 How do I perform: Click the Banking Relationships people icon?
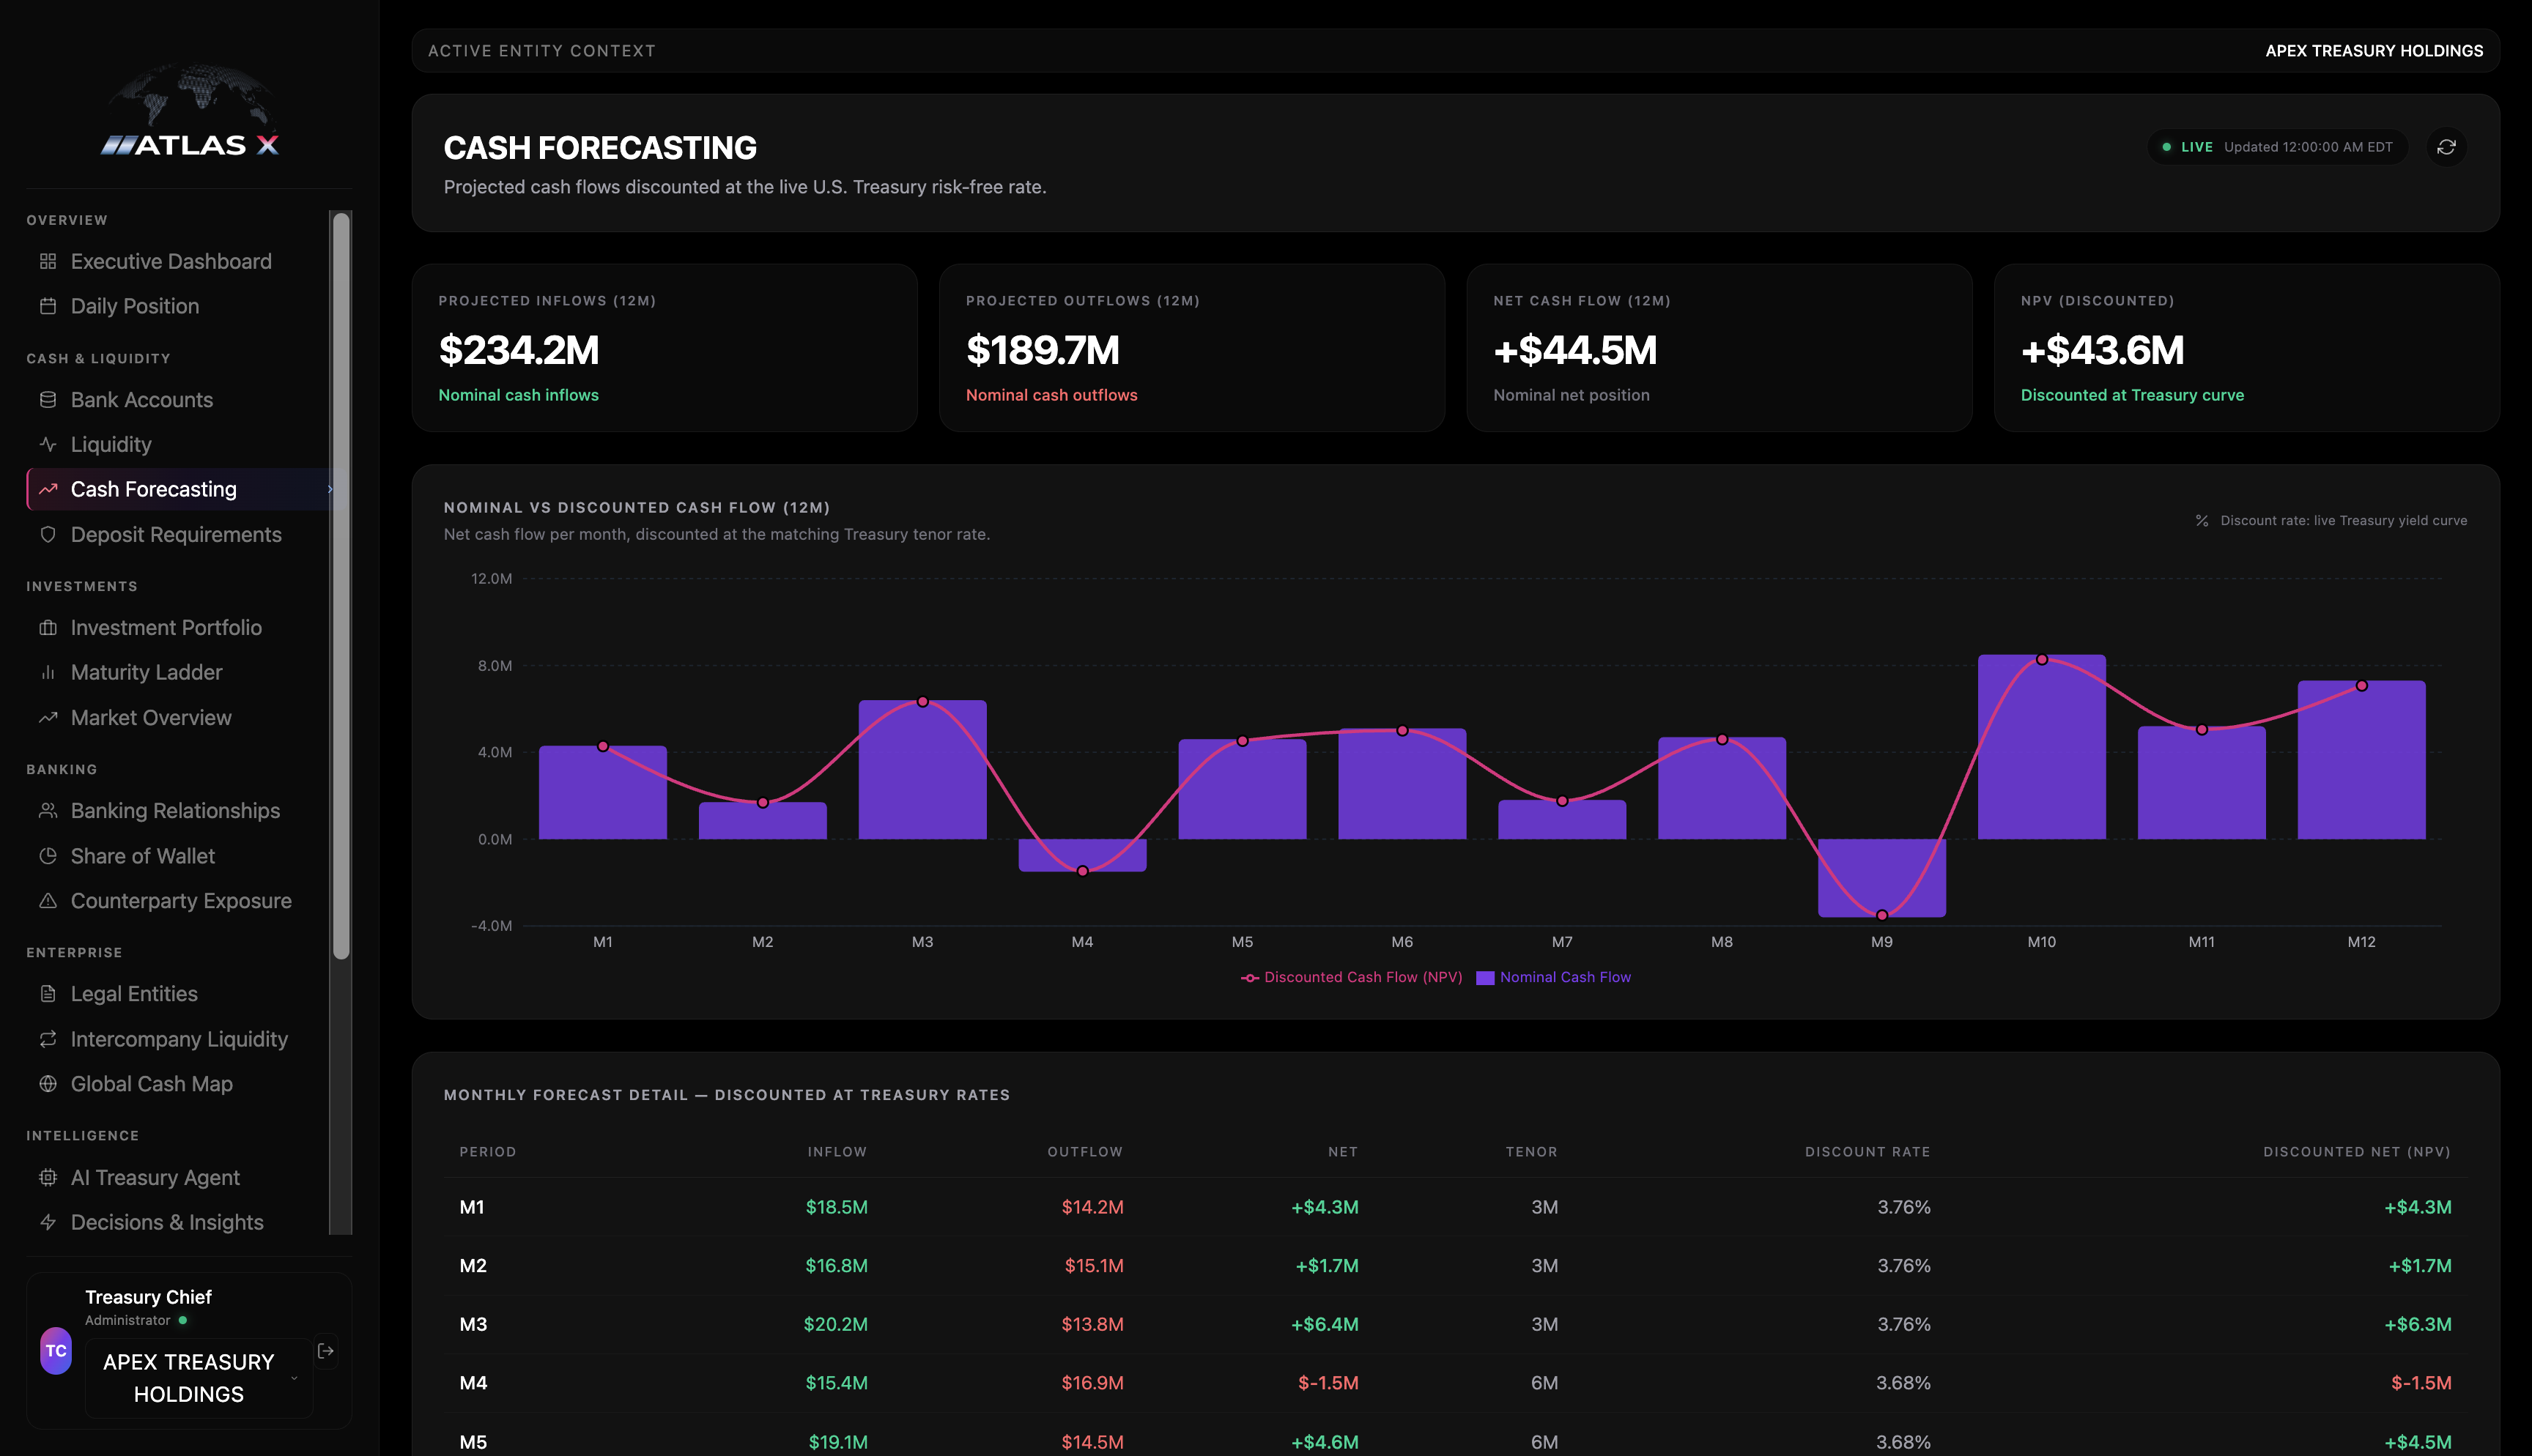tap(48, 811)
